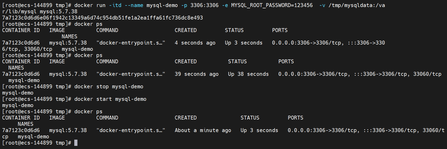Click the "4 seconds ago" created value
Image resolution: width=447 pixels, height=149 pixels.
tap(195, 43)
